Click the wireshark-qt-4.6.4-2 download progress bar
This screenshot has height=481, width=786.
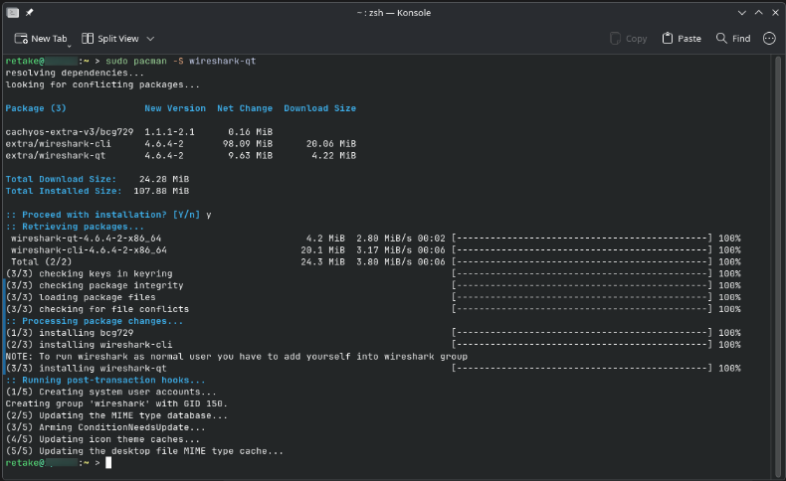pyautogui.click(x=582, y=239)
